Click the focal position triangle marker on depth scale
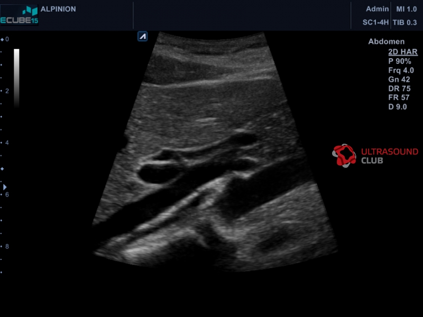423x317 pixels. pos(5,187)
